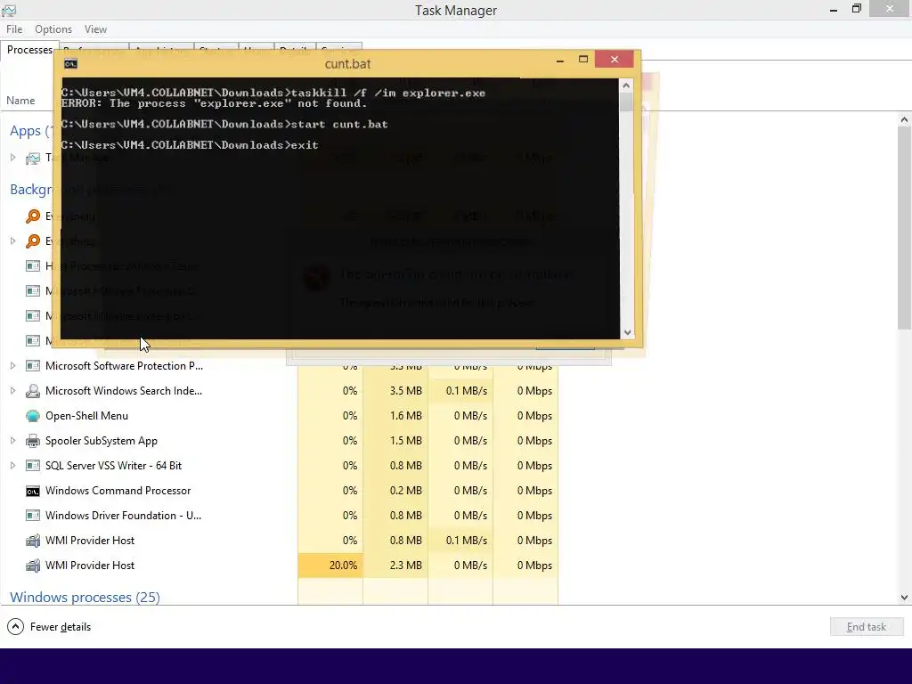Click the first Everything search icon
The width and height of the screenshot is (912, 684).
click(33, 216)
